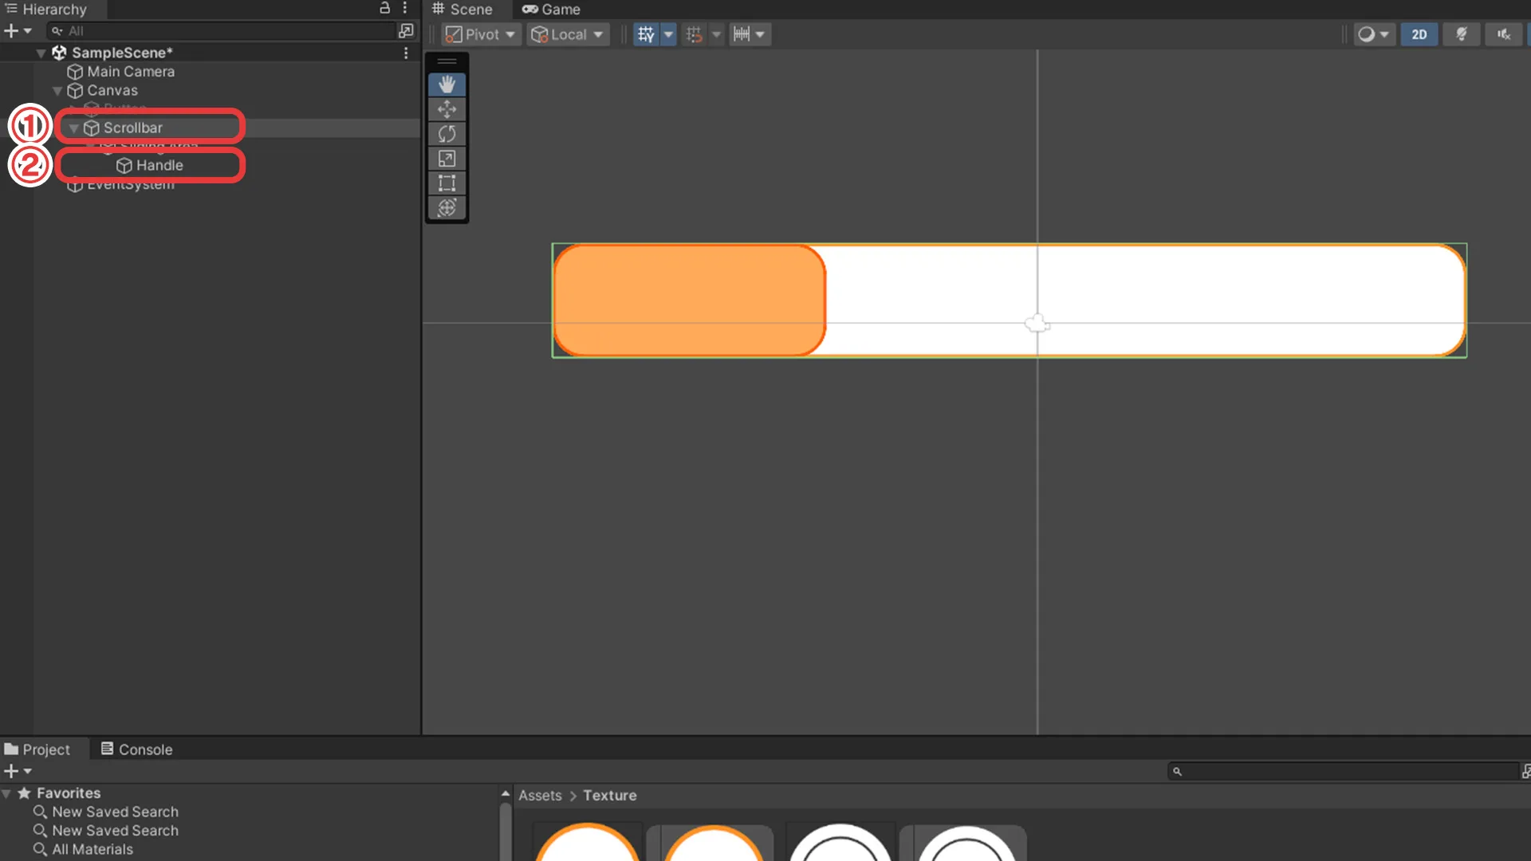This screenshot has width=1531, height=861.
Task: Click the scene tool overlay drag handle
Action: point(447,61)
